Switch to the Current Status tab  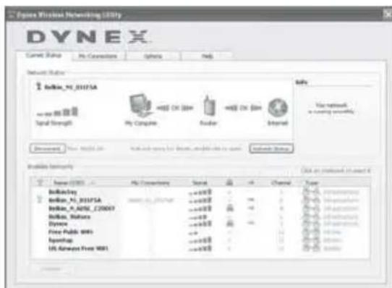point(43,55)
